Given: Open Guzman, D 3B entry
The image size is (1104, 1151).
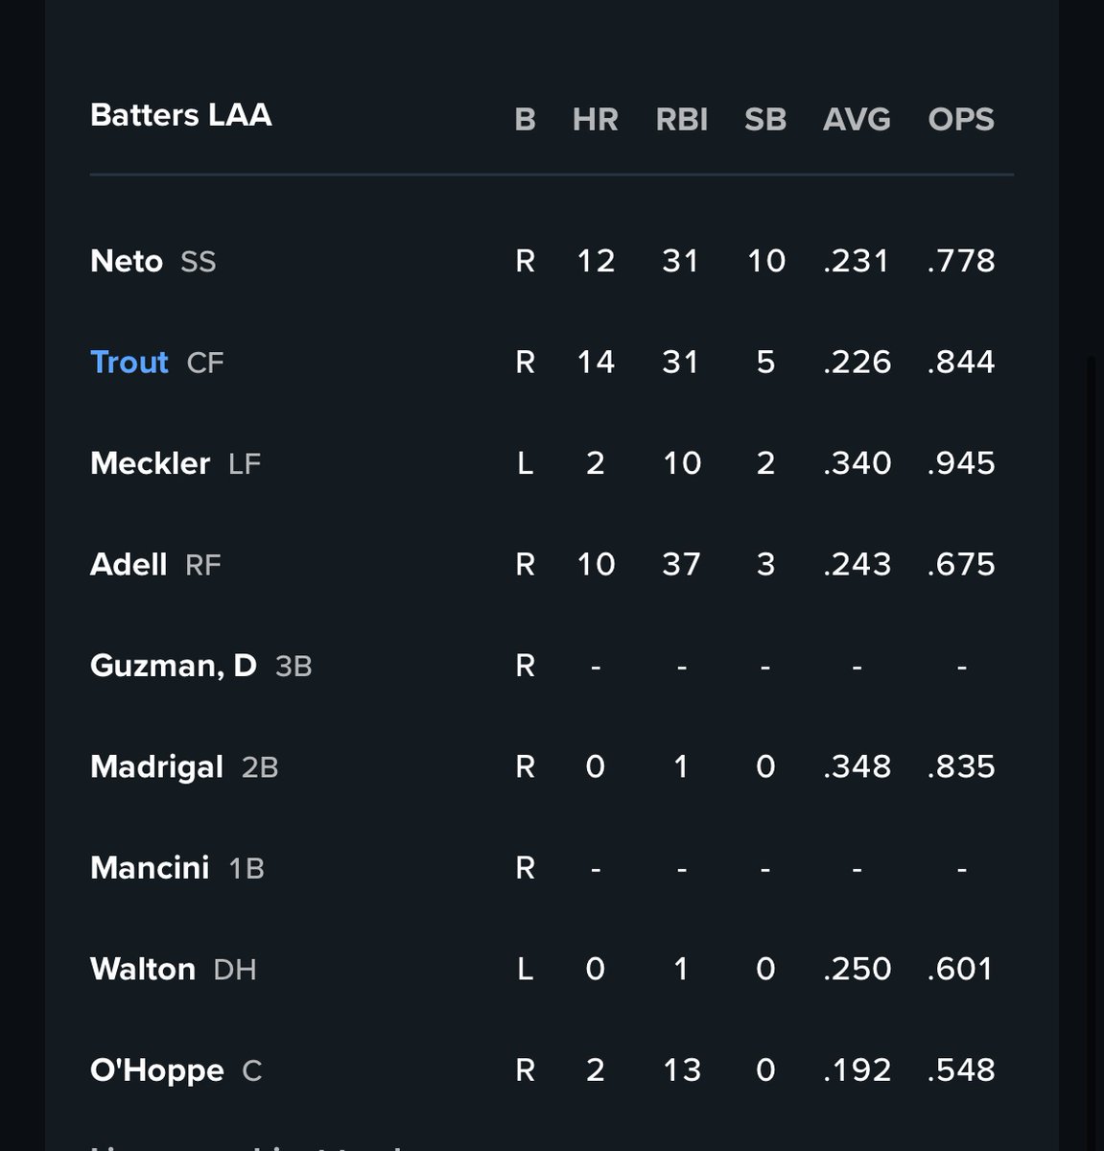Looking at the screenshot, I should coord(200,666).
